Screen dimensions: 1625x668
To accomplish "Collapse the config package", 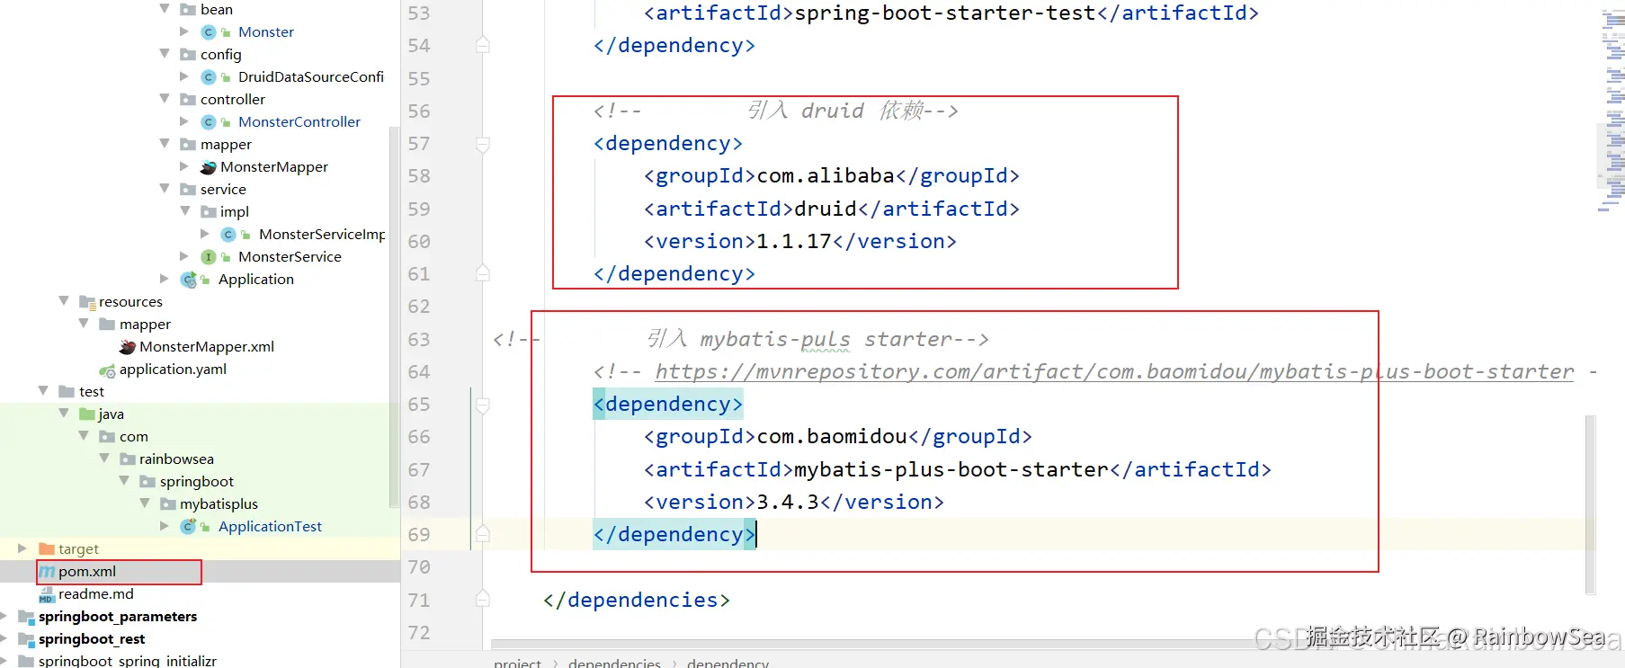I will tap(165, 54).
